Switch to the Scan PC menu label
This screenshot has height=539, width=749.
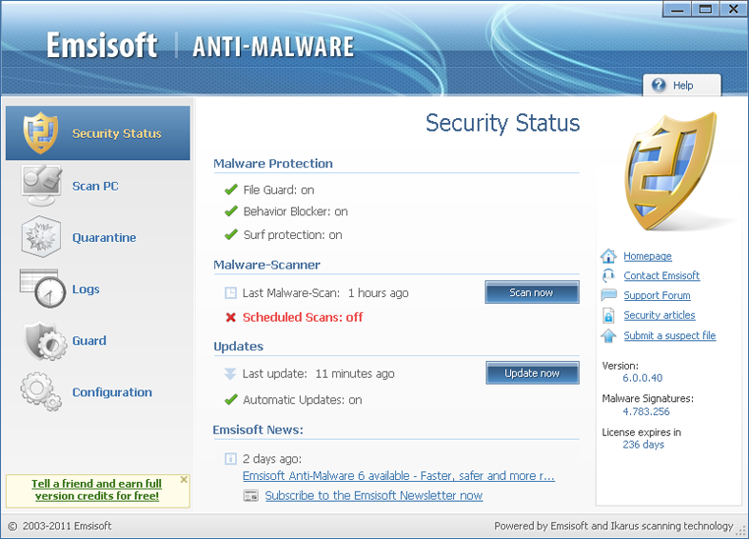tap(95, 186)
